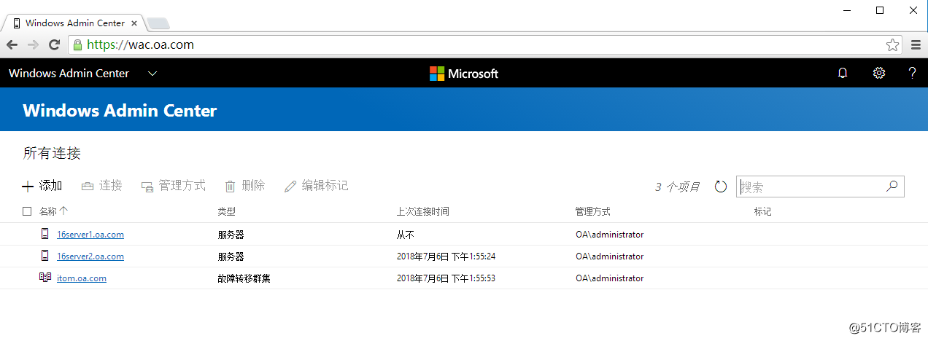Click the search magnifier icon

[892, 186]
